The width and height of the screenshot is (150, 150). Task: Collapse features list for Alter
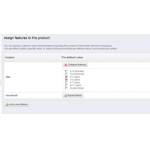pos(75,65)
